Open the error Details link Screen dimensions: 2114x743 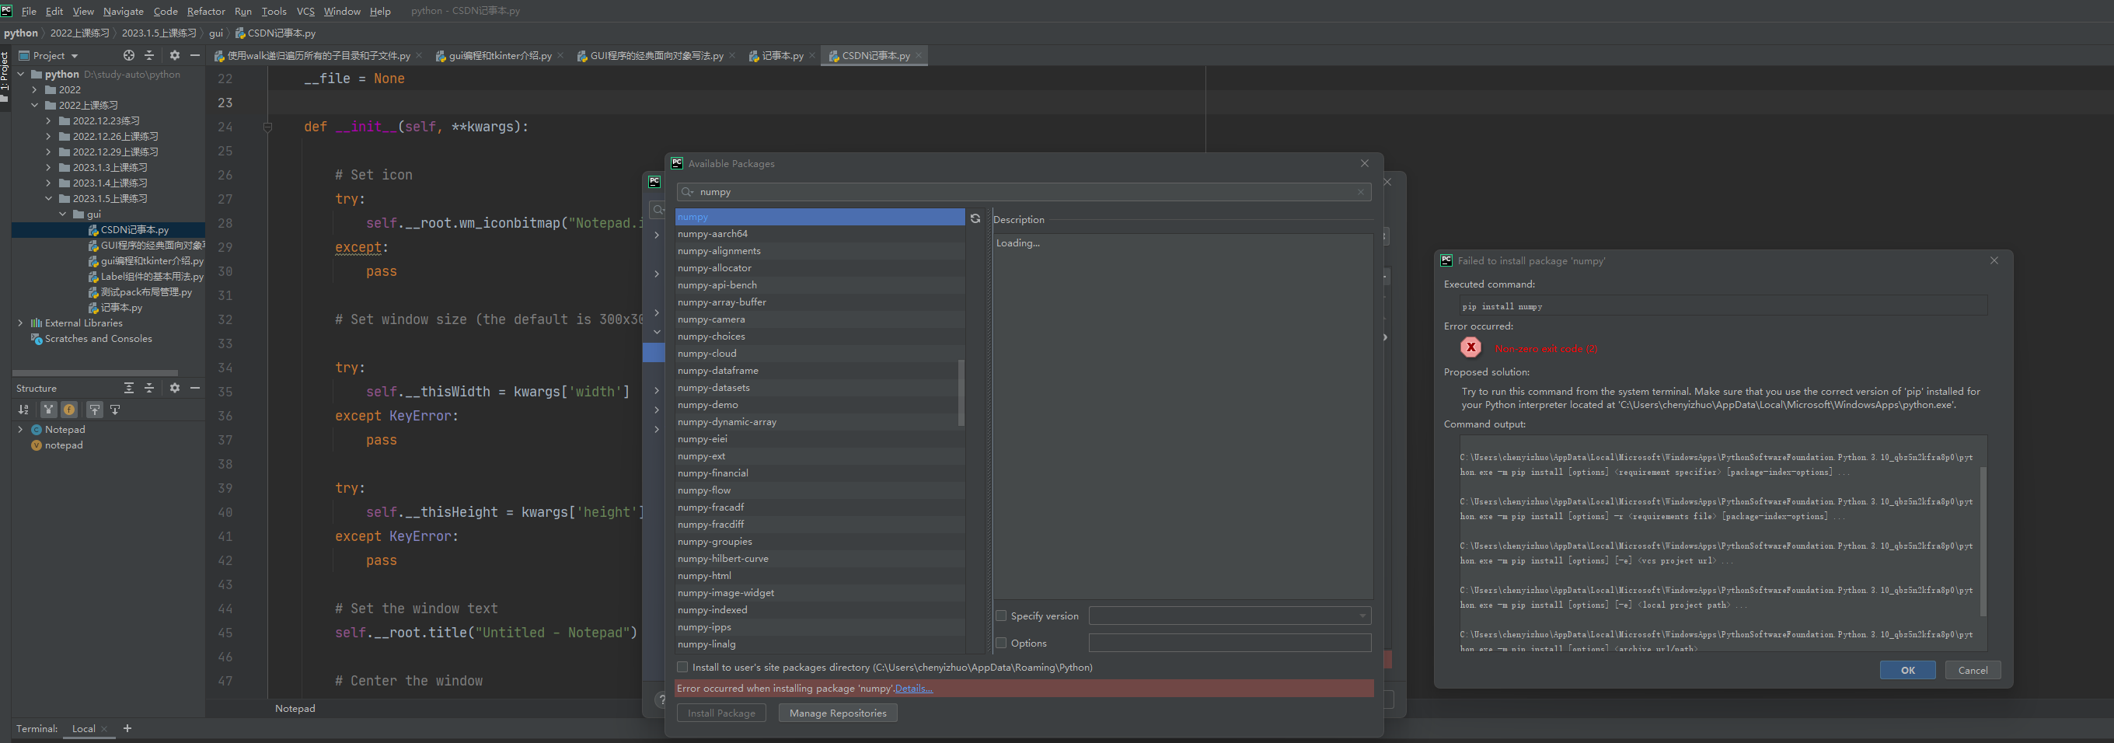(x=913, y=688)
